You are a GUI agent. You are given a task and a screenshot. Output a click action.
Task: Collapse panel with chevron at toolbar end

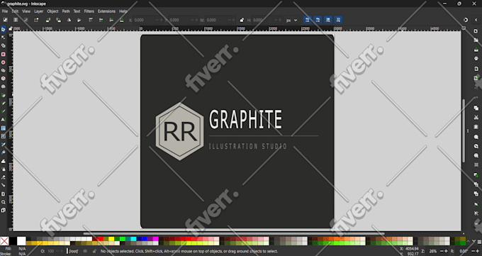tap(476, 20)
